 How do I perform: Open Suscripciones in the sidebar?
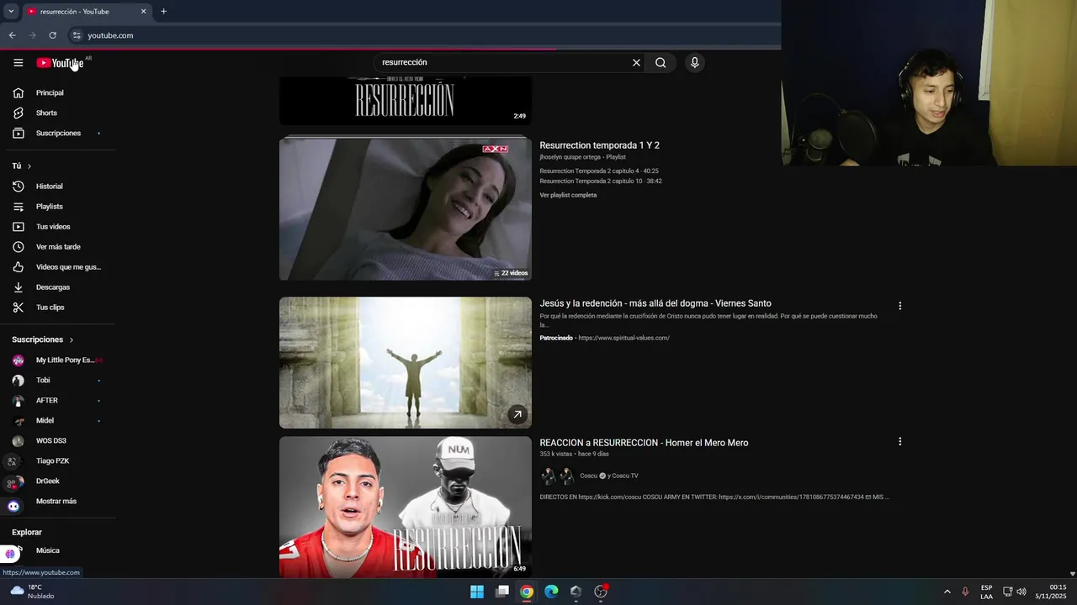57,133
